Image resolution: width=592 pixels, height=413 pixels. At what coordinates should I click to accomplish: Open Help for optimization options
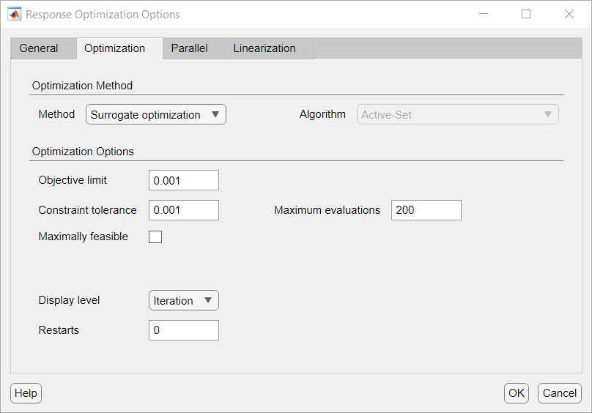(x=26, y=393)
